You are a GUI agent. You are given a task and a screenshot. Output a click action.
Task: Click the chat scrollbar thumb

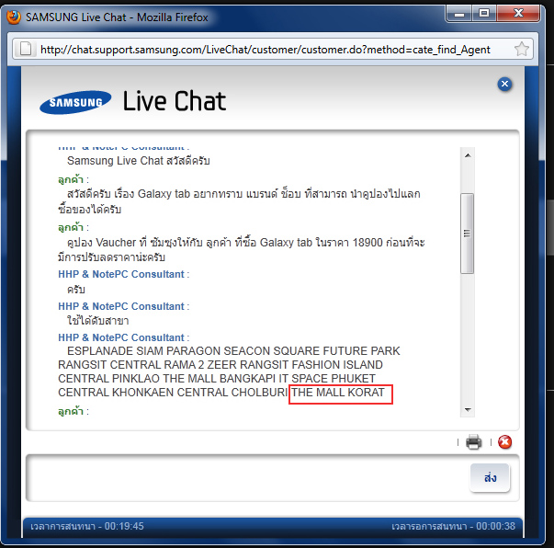pos(467,234)
